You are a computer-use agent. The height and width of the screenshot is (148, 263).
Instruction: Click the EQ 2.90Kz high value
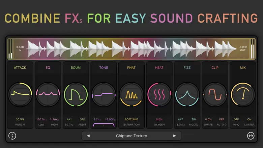coord(54,119)
